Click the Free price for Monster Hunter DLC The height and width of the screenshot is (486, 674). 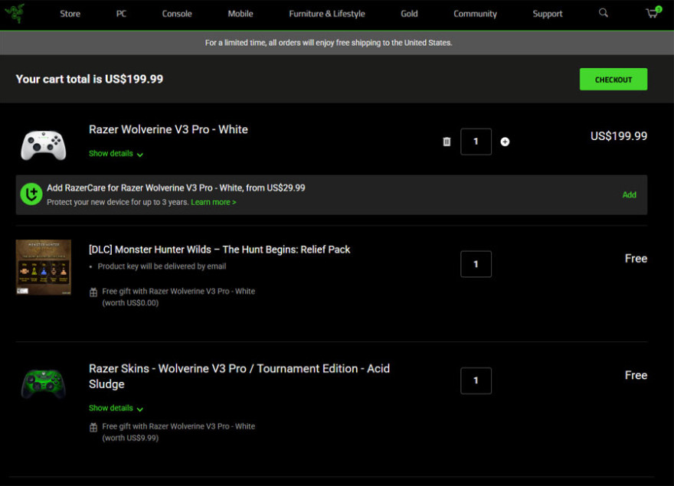636,259
